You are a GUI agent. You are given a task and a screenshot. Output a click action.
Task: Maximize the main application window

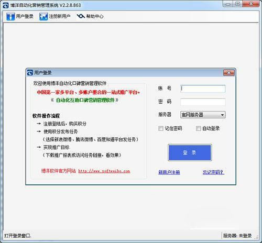pos(237,4)
